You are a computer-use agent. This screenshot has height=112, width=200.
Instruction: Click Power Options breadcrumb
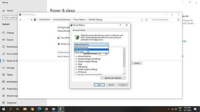click(80, 20)
